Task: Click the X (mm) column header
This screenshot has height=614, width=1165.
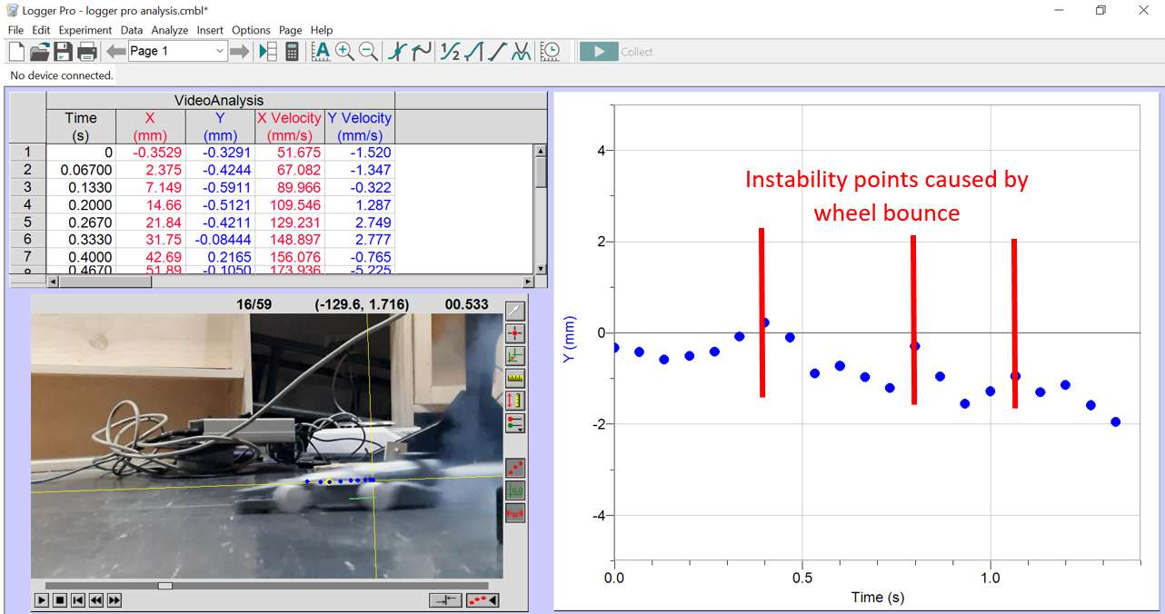Action: point(150,126)
